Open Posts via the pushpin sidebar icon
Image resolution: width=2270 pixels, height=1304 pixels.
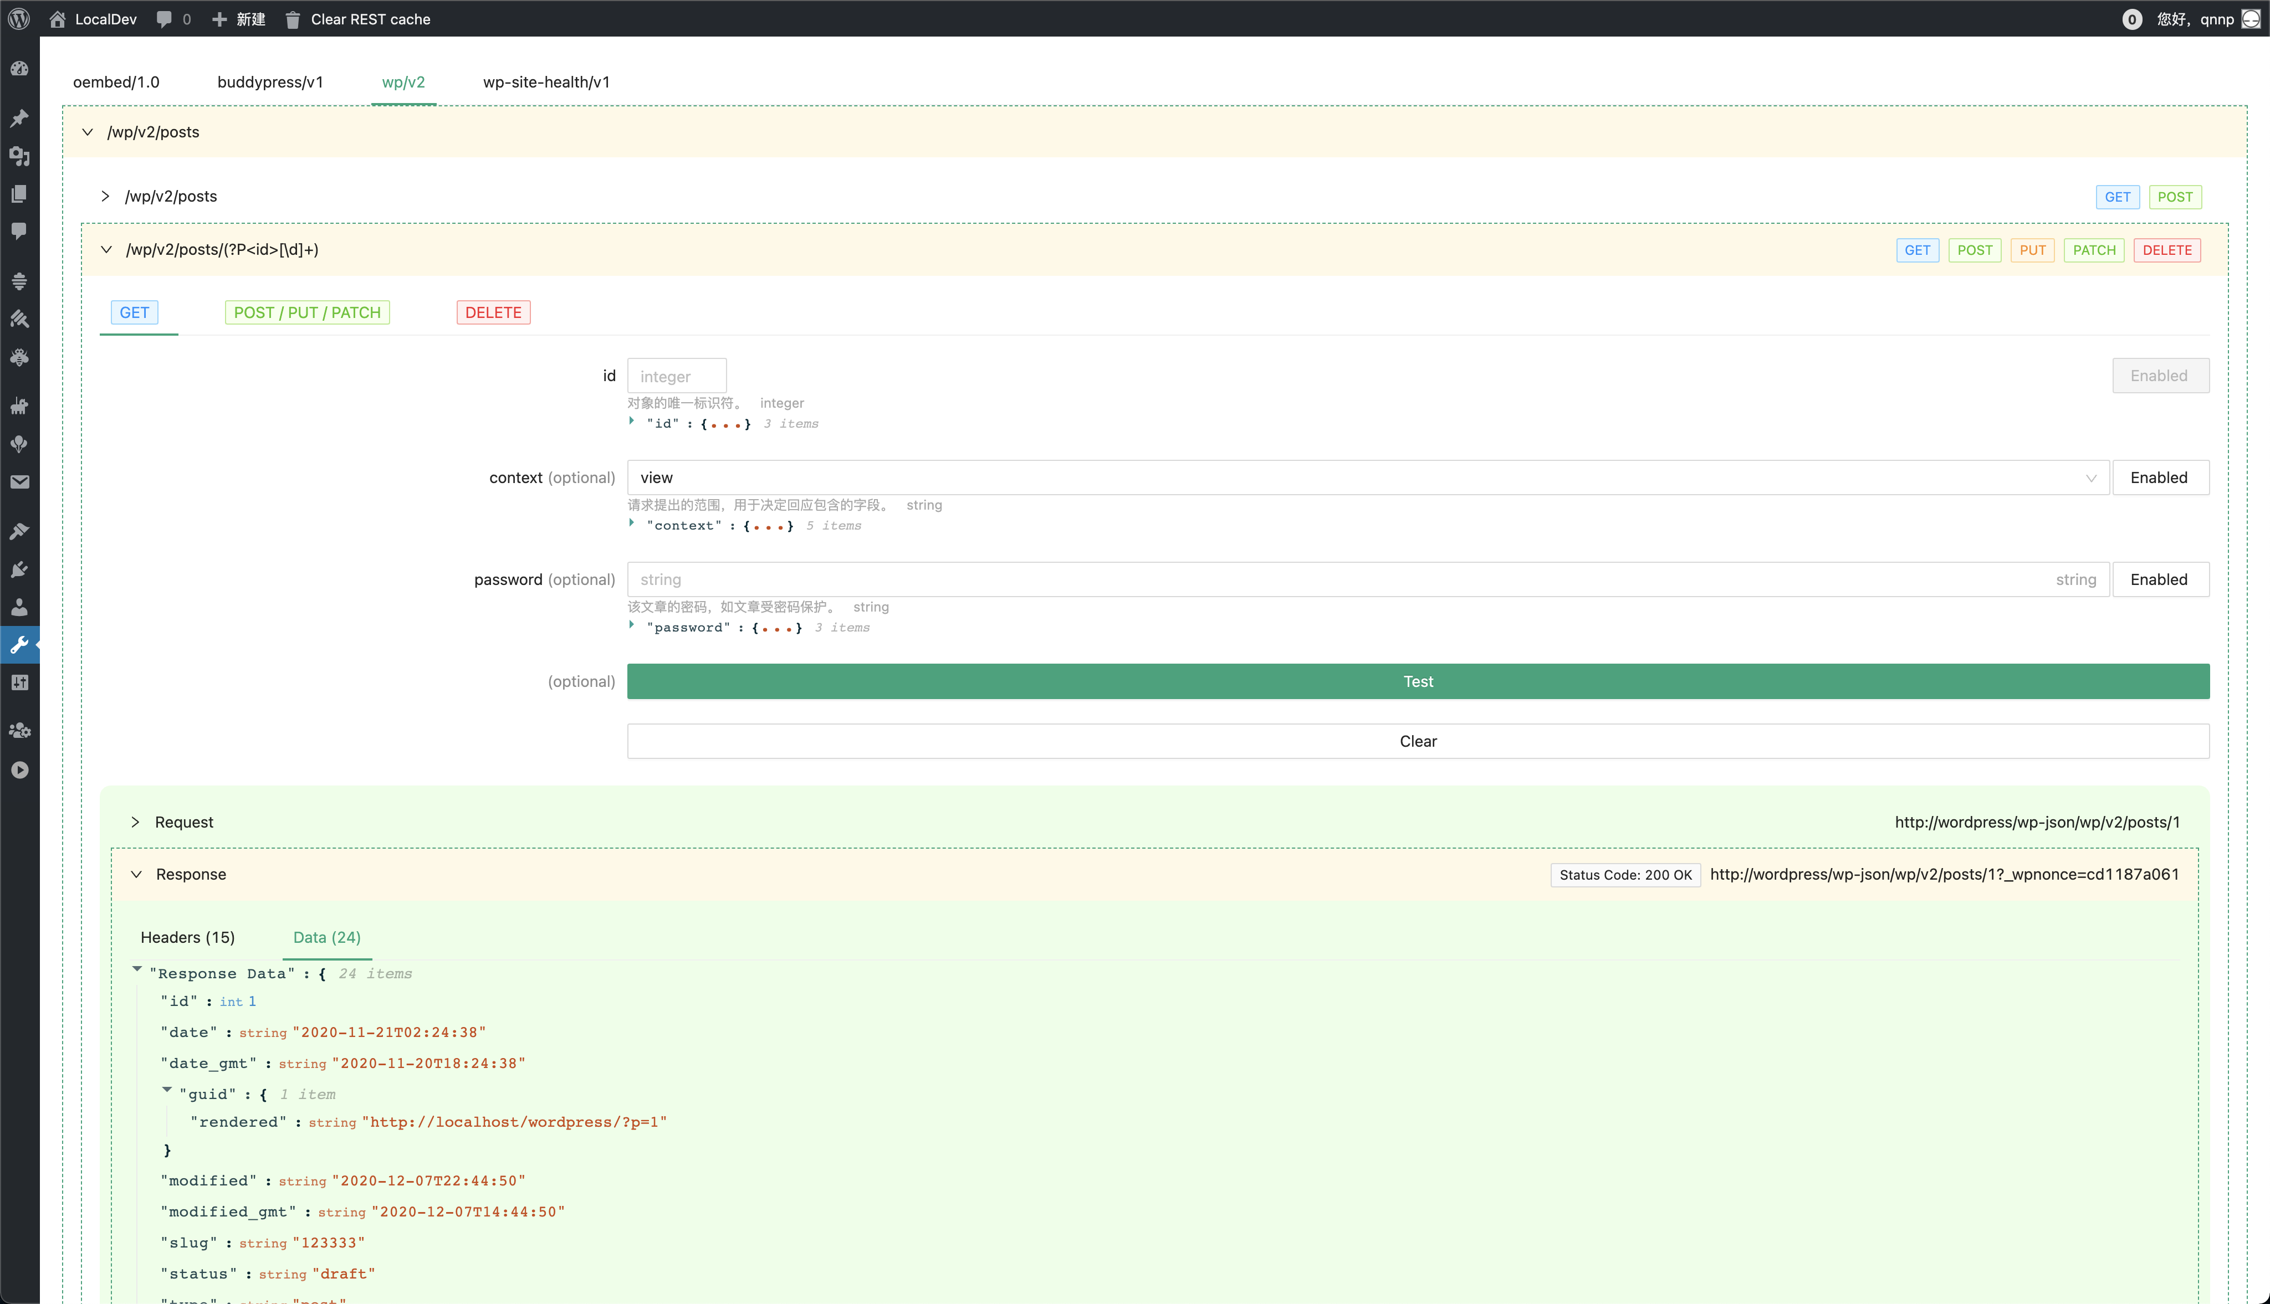coord(19,118)
